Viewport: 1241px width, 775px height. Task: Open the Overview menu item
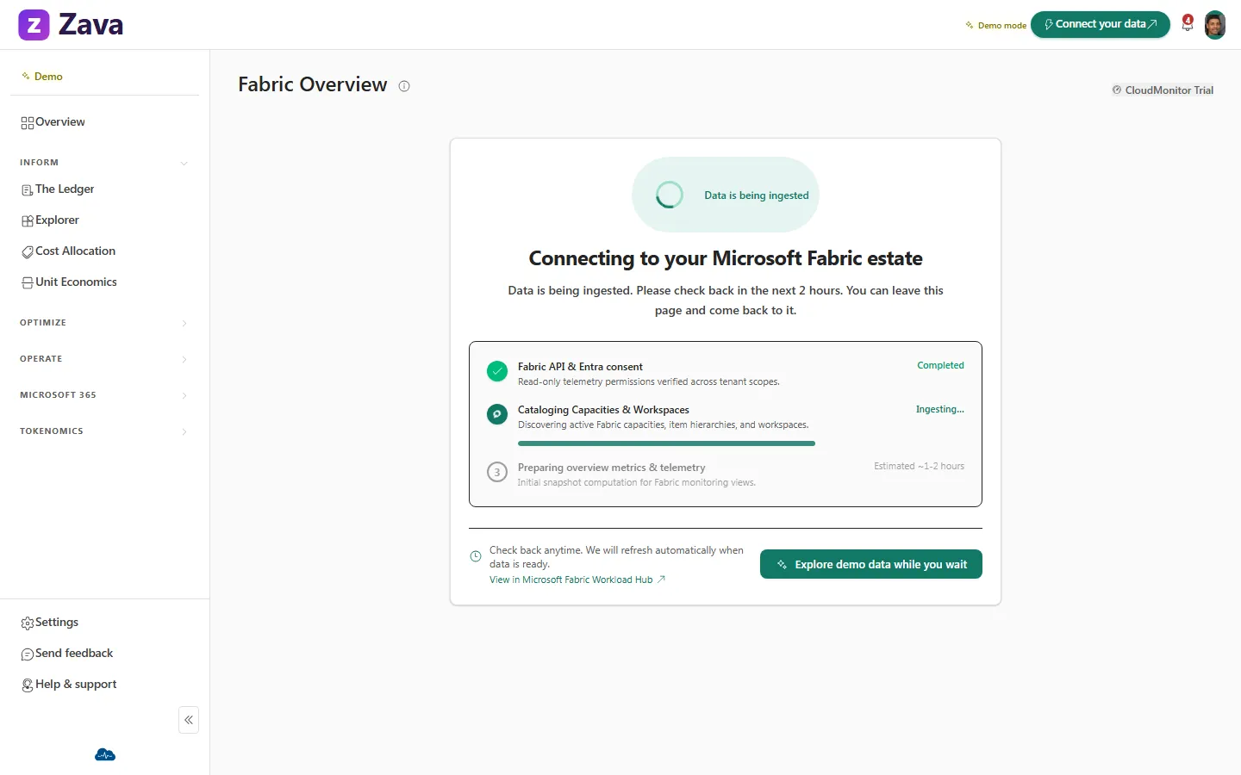point(105,122)
